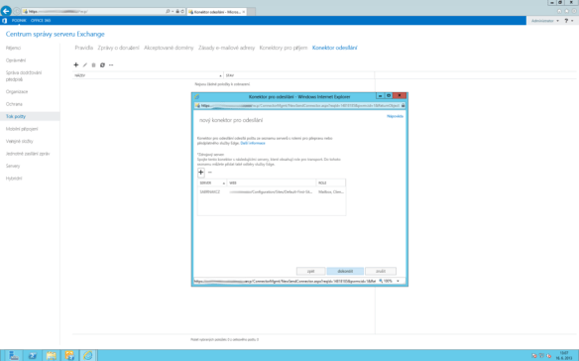Open Hybridní in the left navigation
This screenshot has width=579, height=361.
[14, 179]
